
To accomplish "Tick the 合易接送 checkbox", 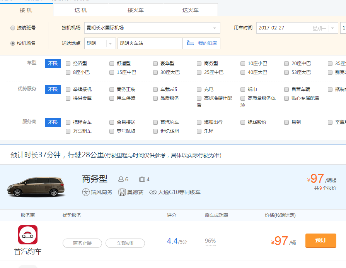I will 112,122.
